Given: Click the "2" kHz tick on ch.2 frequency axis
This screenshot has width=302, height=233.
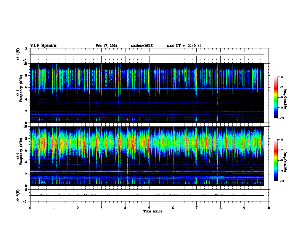Looking at the screenshot, I should click(27, 174).
